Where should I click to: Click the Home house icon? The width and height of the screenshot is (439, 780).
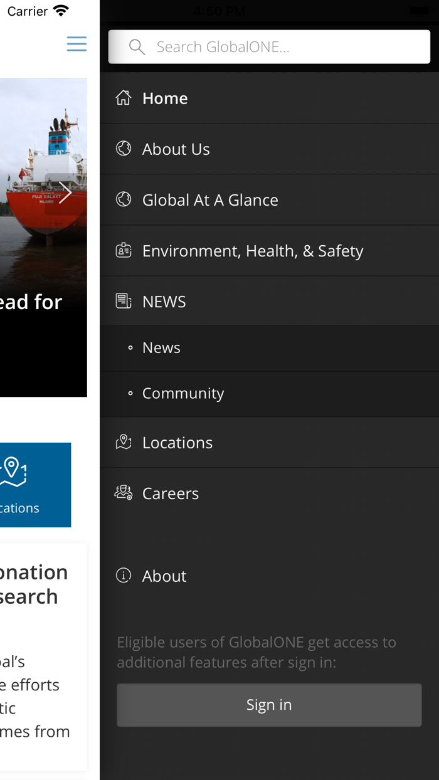124,97
